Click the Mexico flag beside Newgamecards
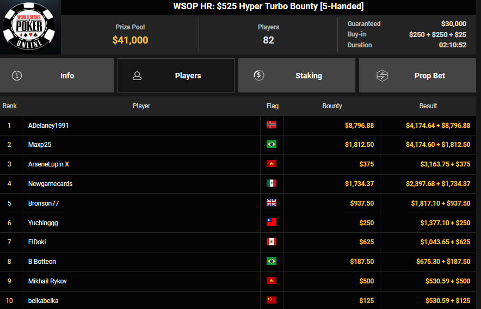The image size is (481, 309). (272, 183)
